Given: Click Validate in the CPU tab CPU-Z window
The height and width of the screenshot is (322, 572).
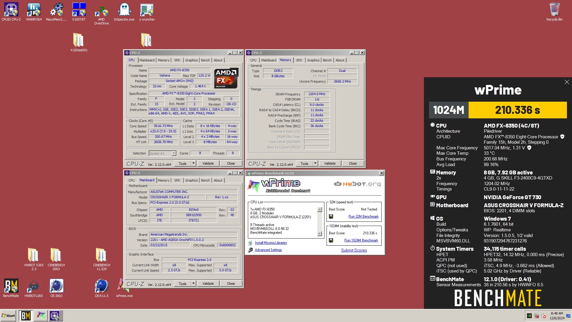Looking at the screenshot, I should [208, 163].
